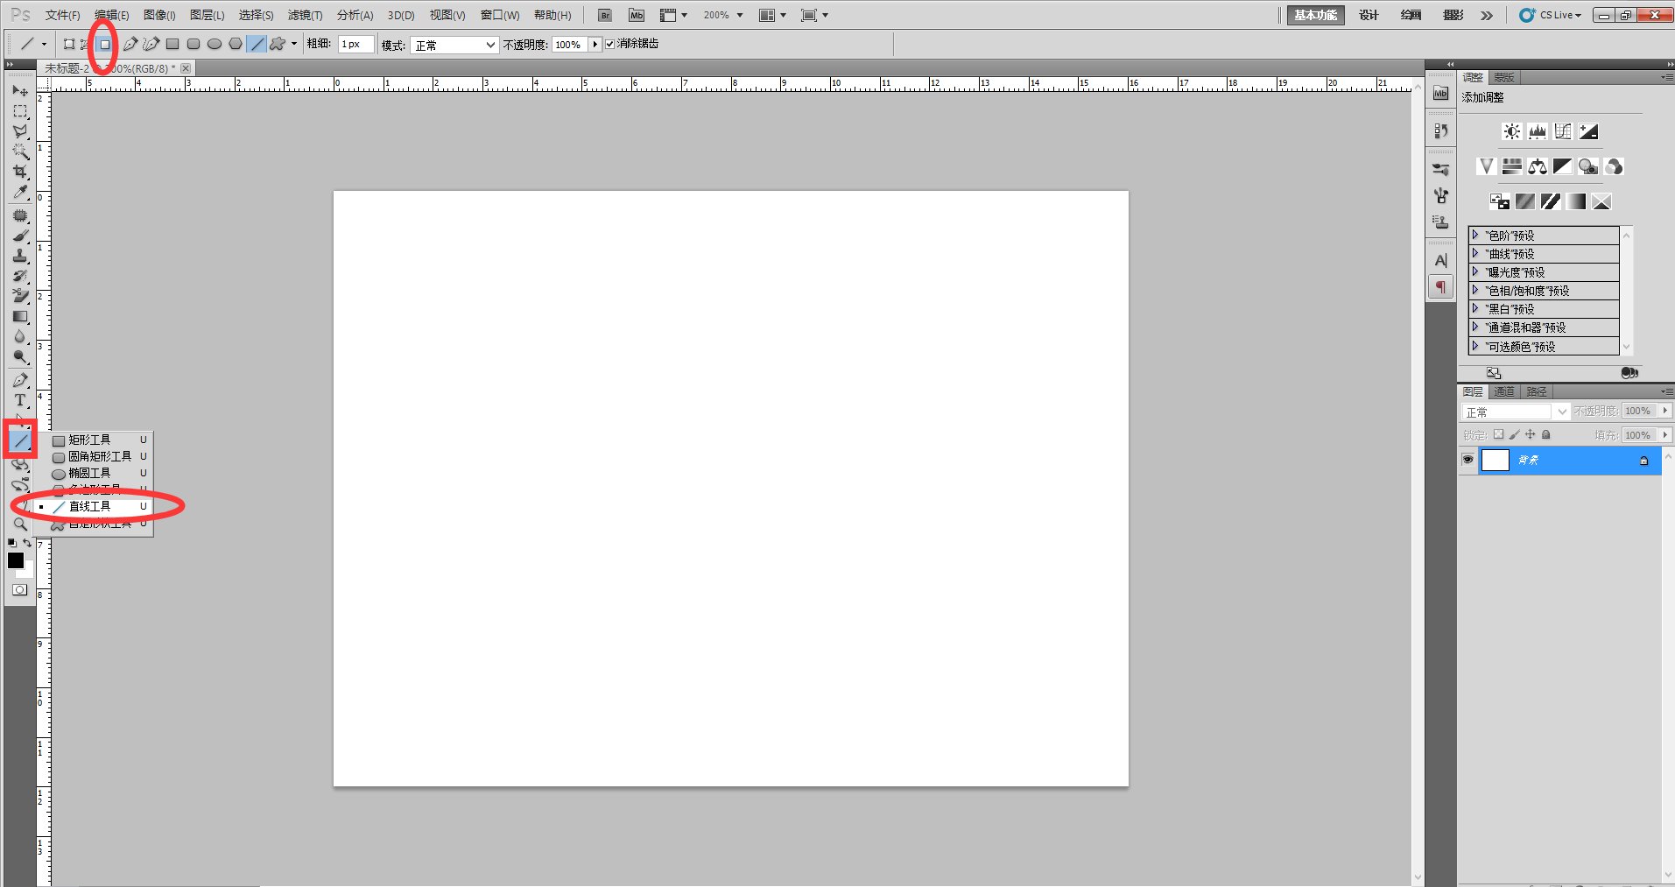This screenshot has width=1675, height=887.
Task: Click the Color Balance scales icon
Action: (1538, 166)
